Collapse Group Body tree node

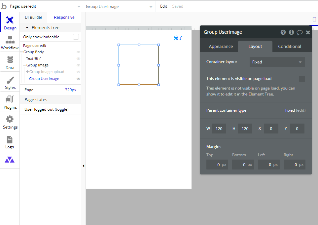[x=21, y=52]
